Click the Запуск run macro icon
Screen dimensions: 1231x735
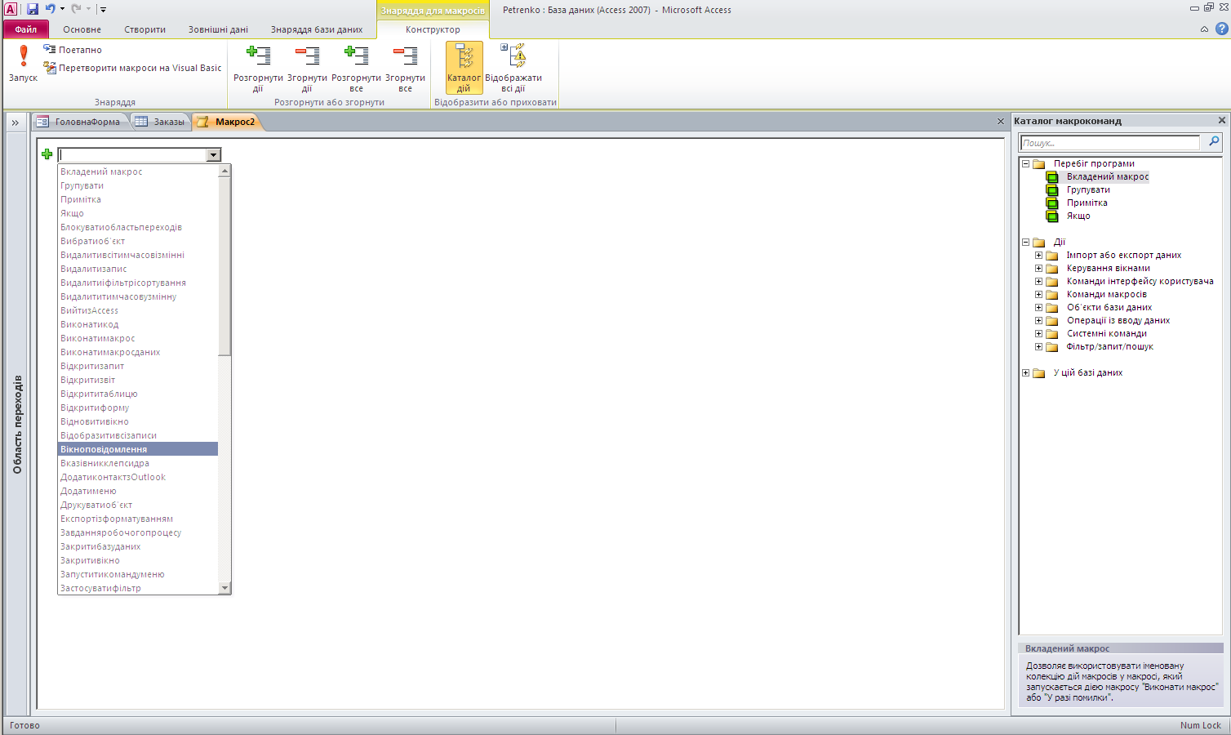23,57
